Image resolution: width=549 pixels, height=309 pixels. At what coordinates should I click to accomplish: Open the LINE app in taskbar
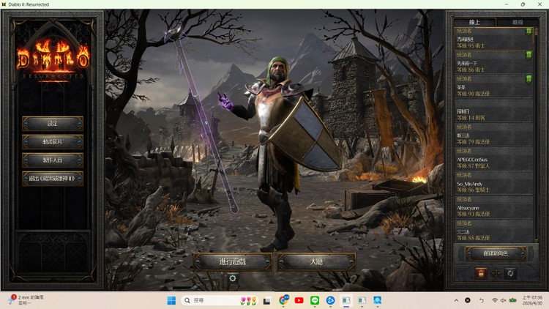pyautogui.click(x=315, y=300)
